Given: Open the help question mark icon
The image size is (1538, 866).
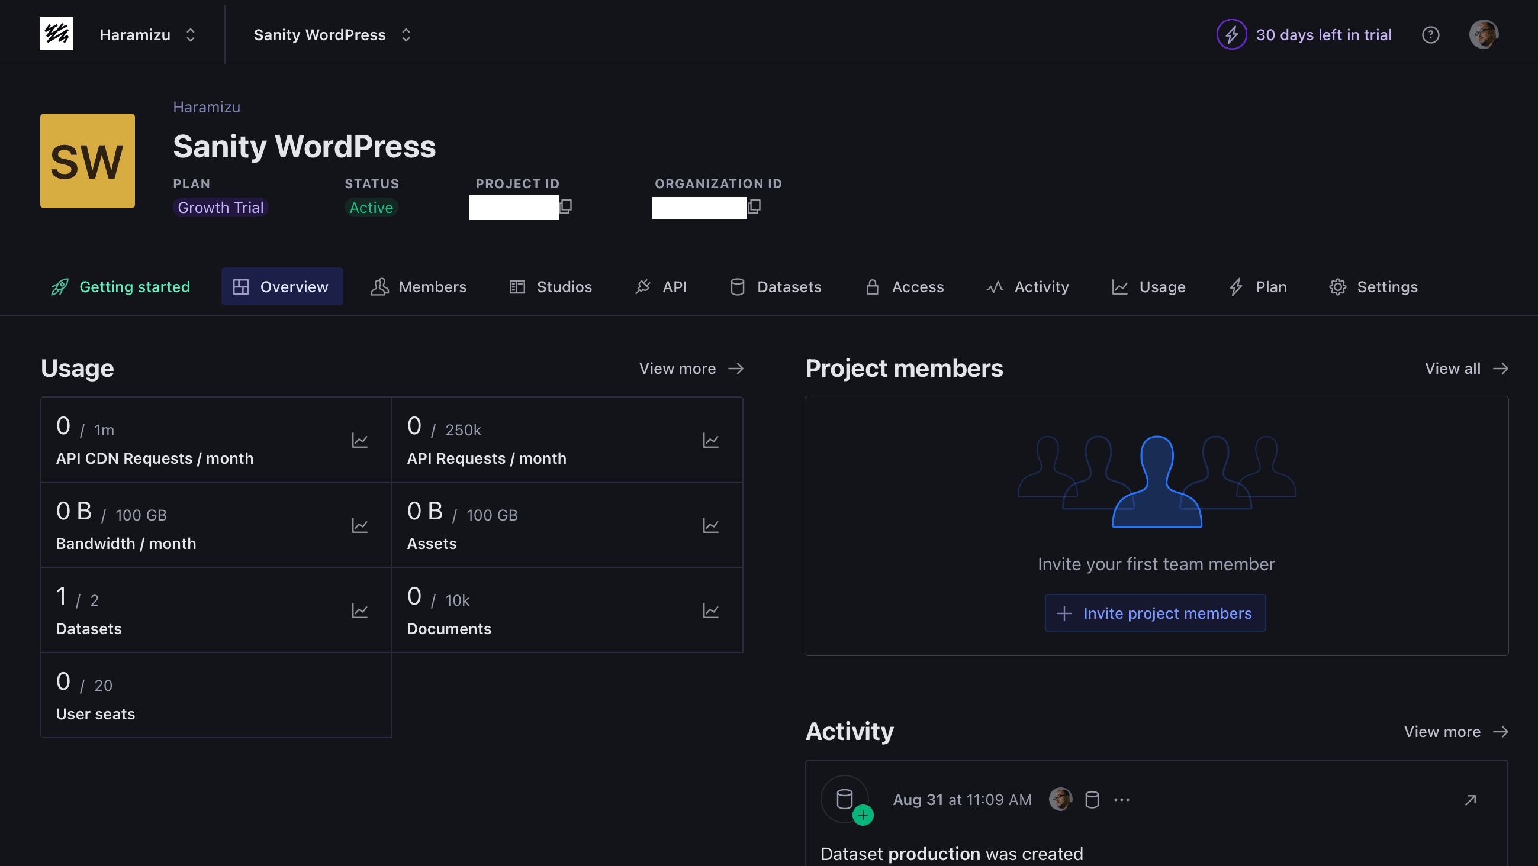Looking at the screenshot, I should point(1430,35).
